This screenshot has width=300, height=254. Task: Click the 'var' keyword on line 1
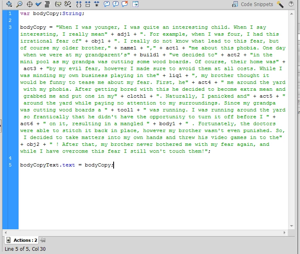click(x=25, y=13)
